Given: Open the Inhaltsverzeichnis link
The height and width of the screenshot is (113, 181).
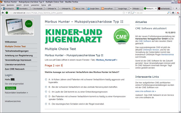Looking at the screenshot, I should (13, 101).
